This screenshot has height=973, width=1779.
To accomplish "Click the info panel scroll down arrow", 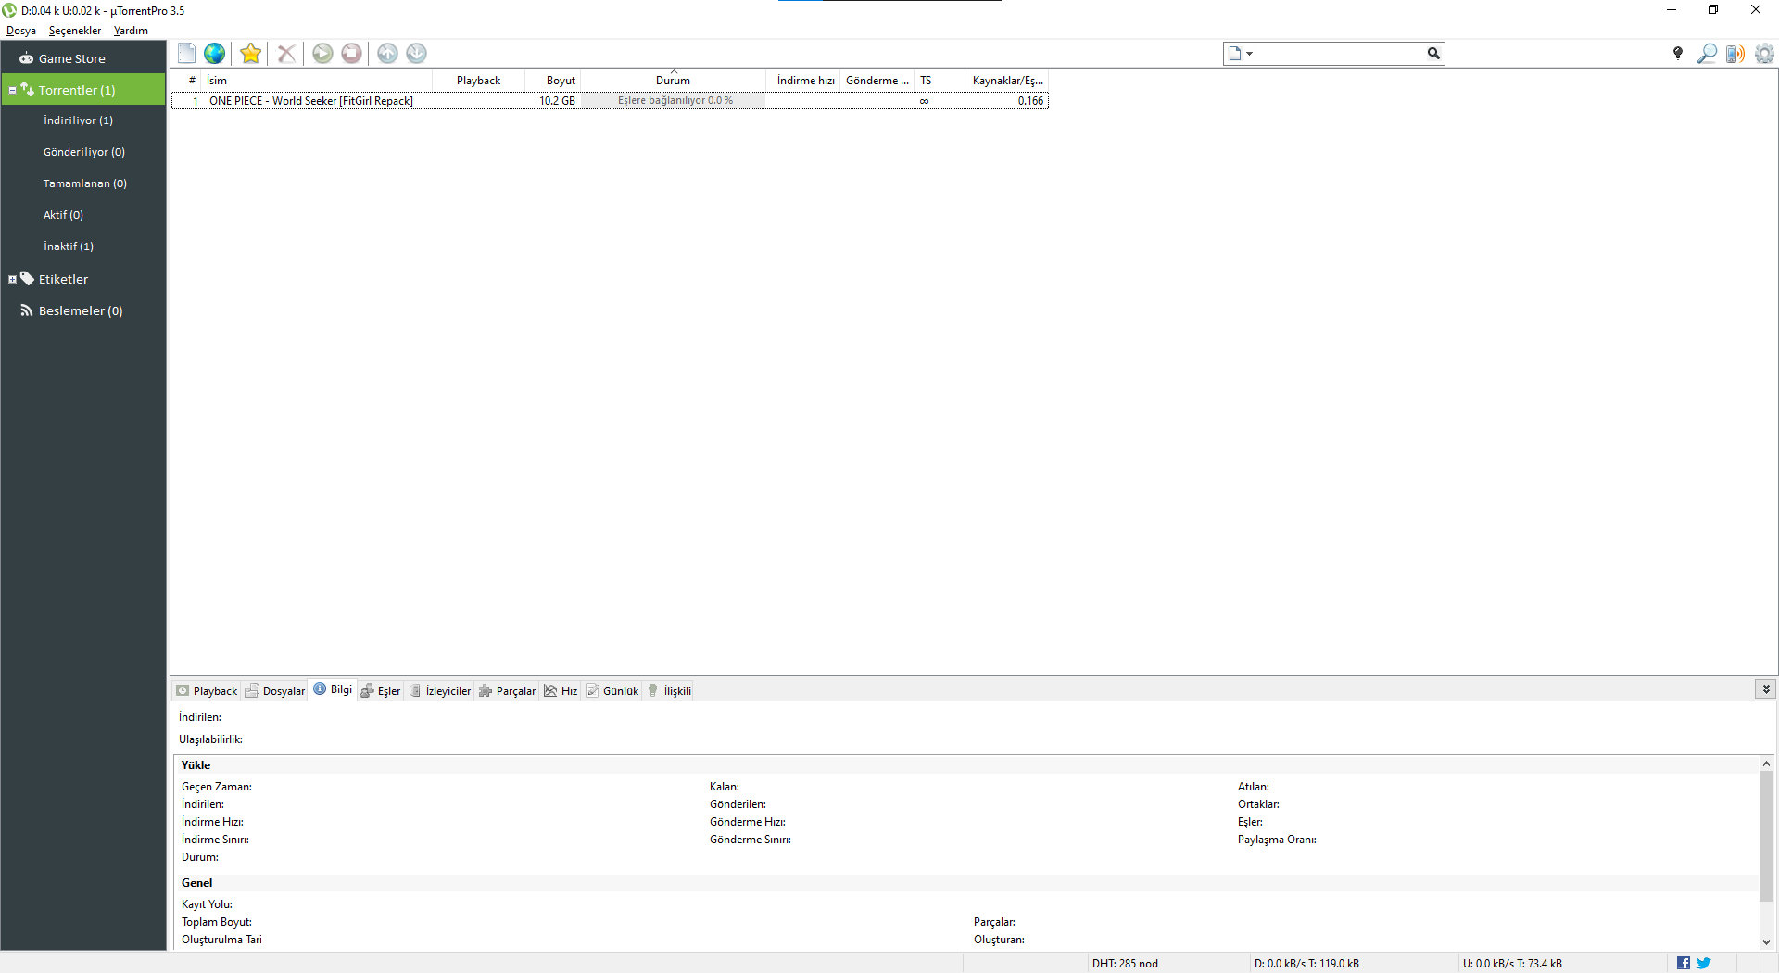I will [1767, 941].
